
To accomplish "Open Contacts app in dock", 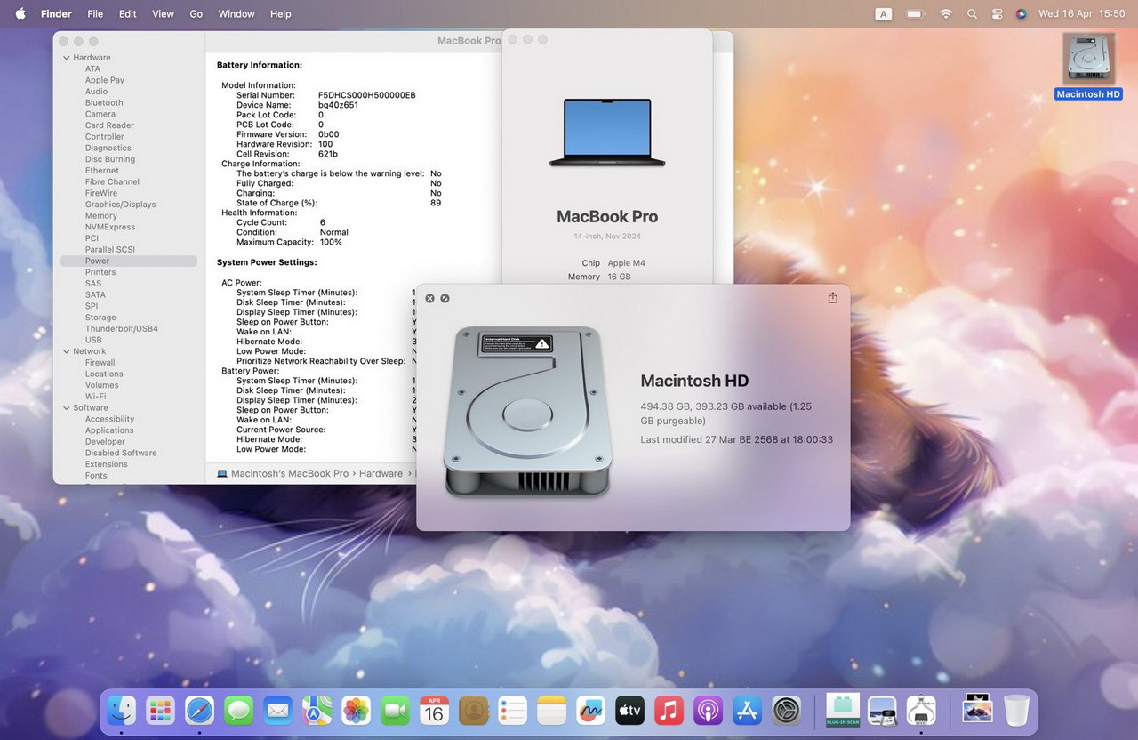I will (473, 711).
